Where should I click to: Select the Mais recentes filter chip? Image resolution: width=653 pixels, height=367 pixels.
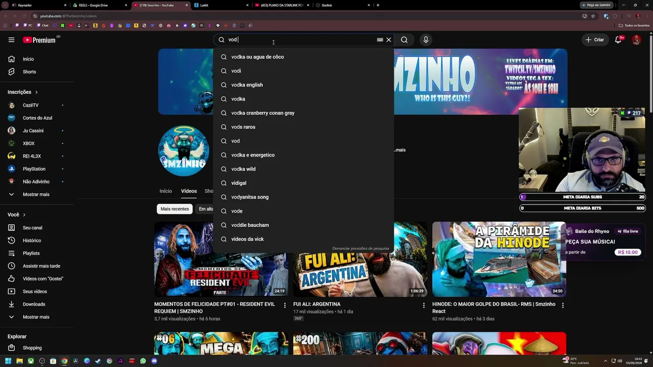click(174, 209)
